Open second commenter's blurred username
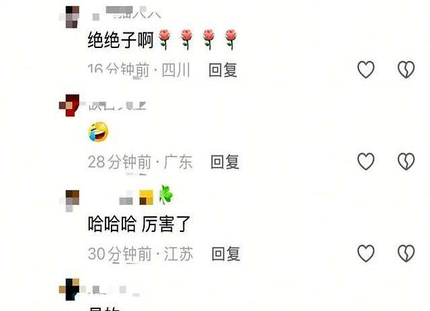This screenshot has height=311, width=430. [117, 106]
